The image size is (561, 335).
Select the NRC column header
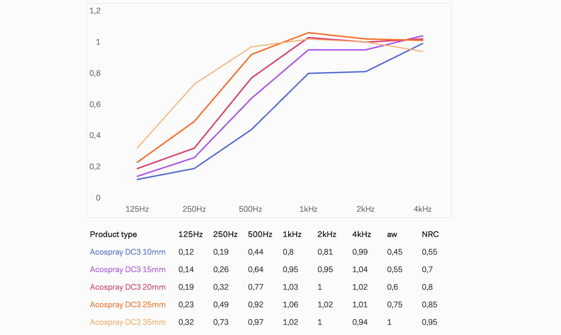pos(430,234)
